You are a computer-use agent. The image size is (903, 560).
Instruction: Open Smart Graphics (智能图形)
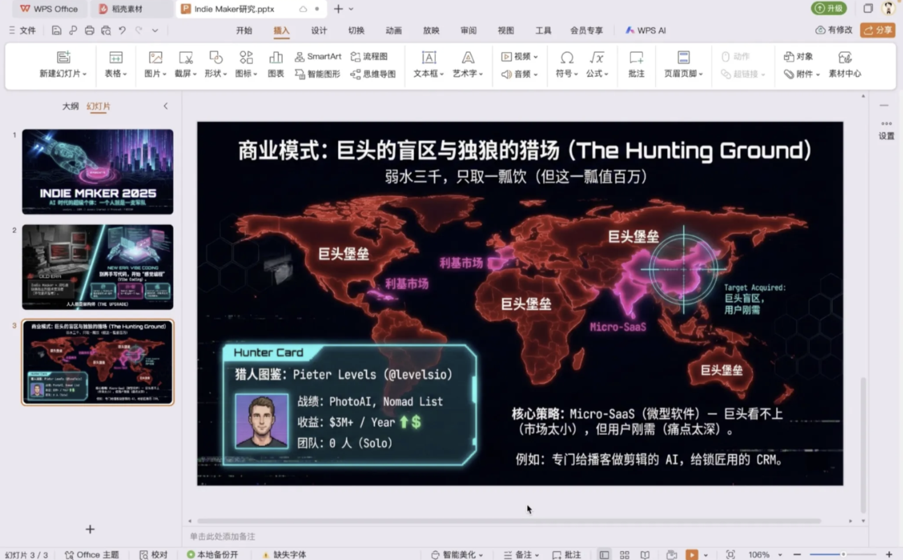(317, 74)
